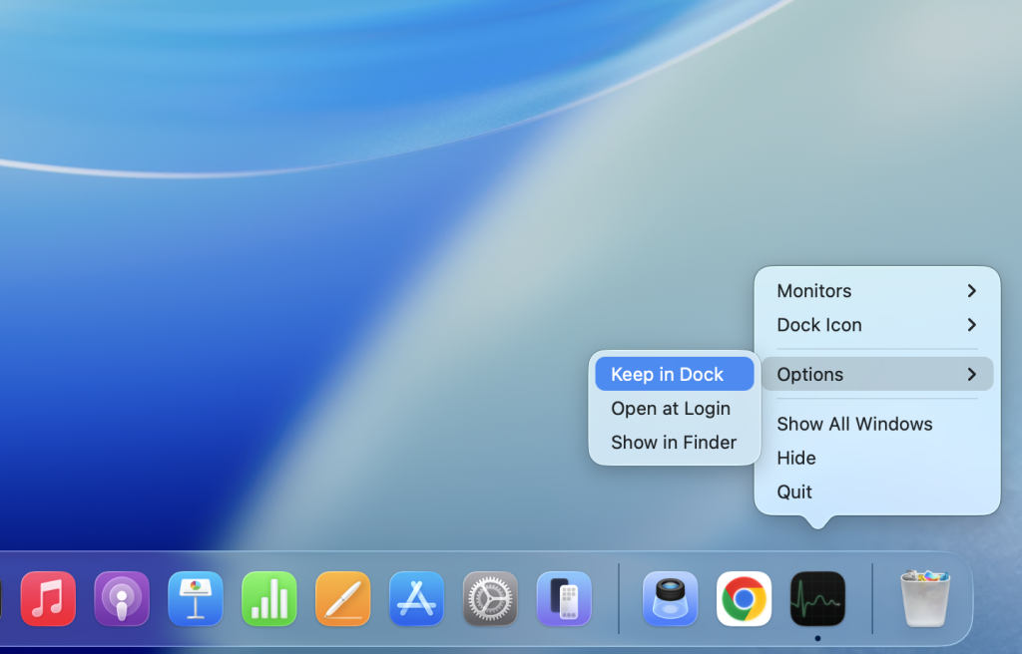This screenshot has height=654, width=1022.
Task: Open Numbers app in the Dock
Action: point(269,598)
